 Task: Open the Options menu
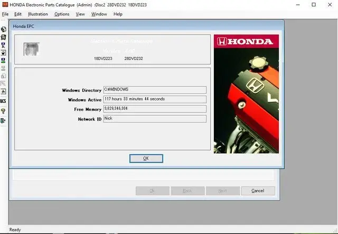point(62,14)
